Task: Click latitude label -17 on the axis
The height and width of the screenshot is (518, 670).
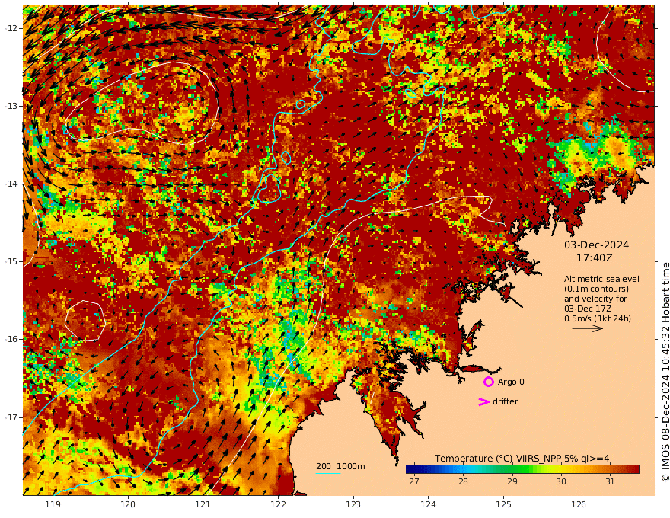Action: (x=11, y=417)
